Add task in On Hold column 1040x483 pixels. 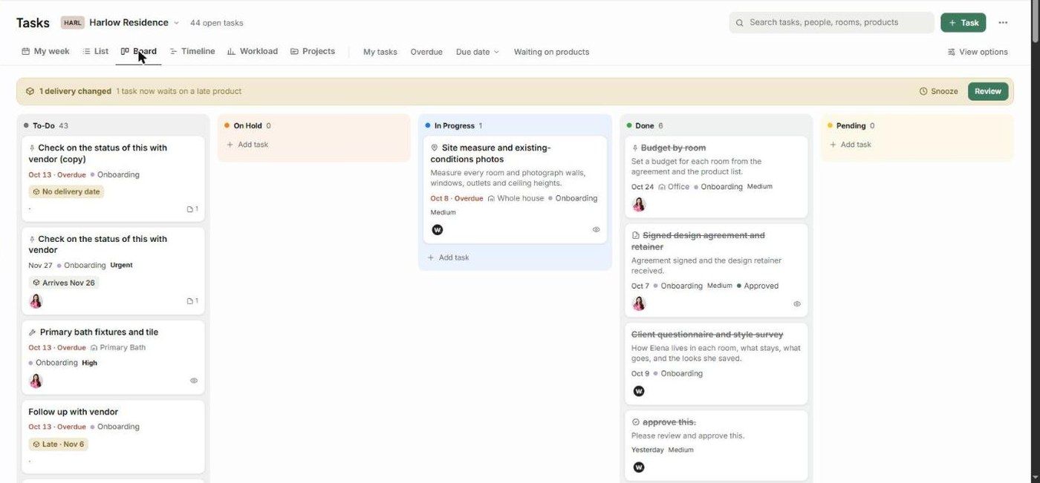(248, 145)
